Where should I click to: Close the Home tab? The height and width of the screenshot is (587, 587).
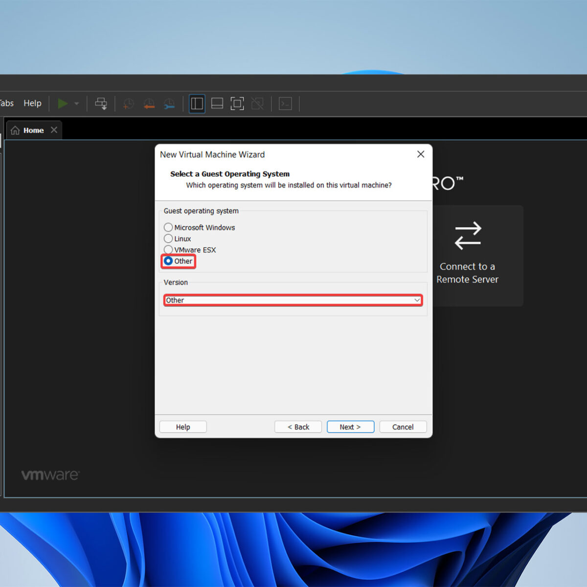[54, 130]
